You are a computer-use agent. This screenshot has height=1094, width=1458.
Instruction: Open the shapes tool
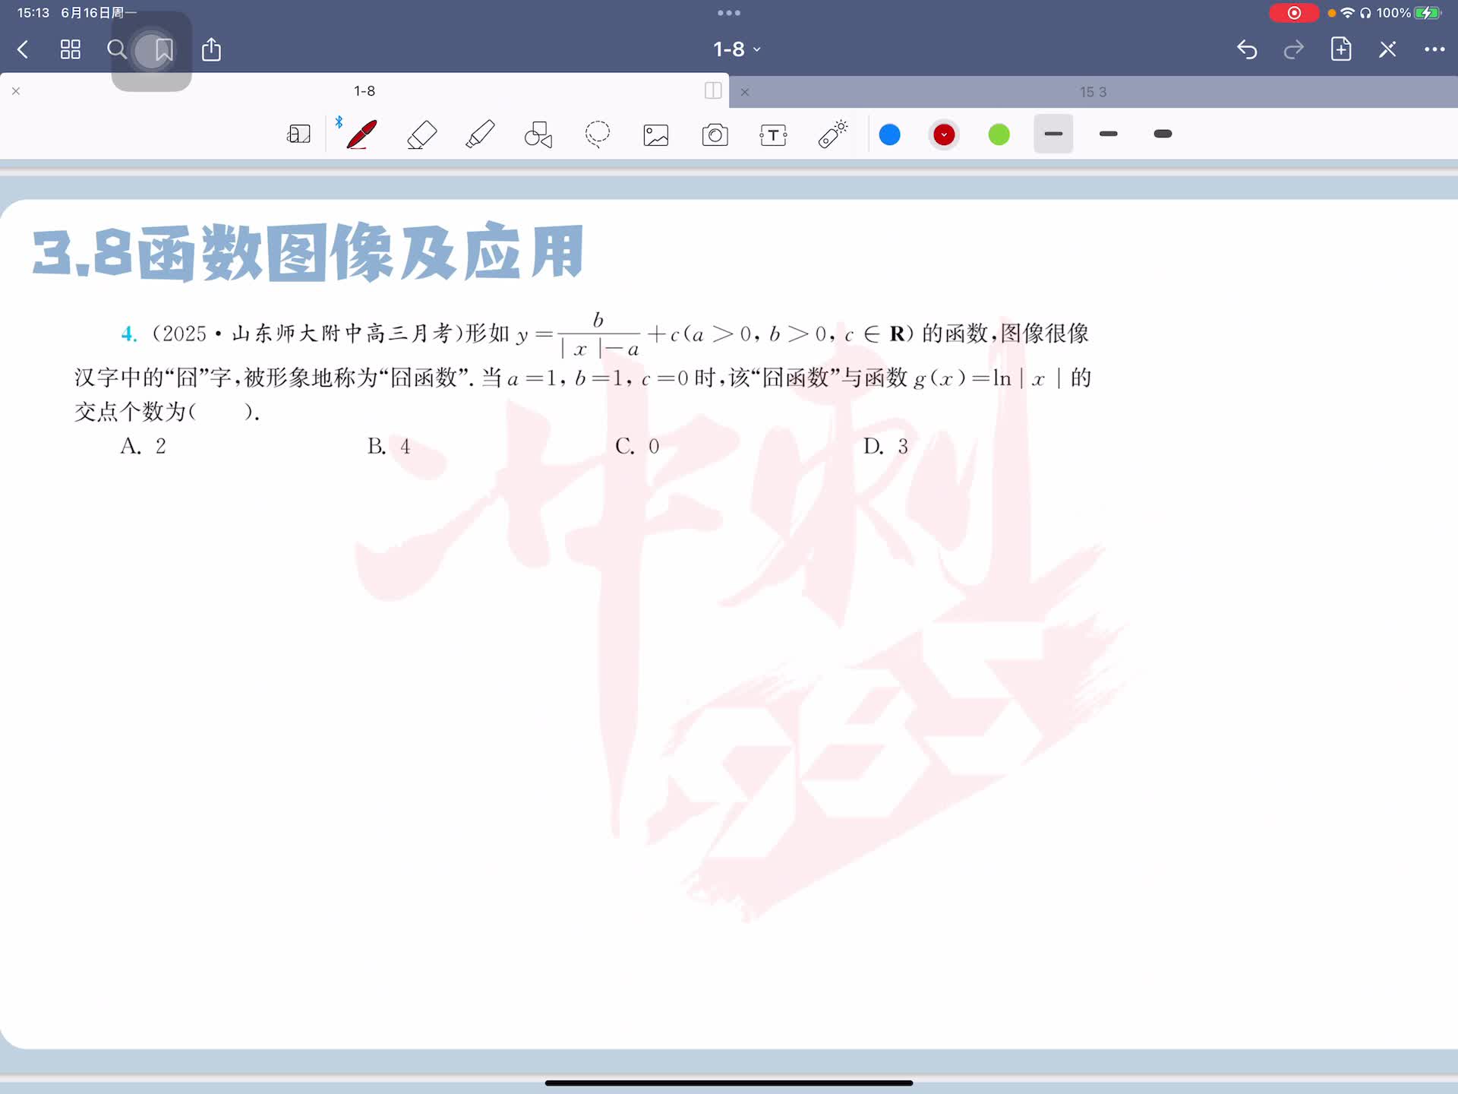(x=538, y=134)
